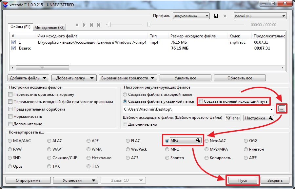295x189 pixels.
Task: Click the volume slider handle
Action: tap(109, 24)
